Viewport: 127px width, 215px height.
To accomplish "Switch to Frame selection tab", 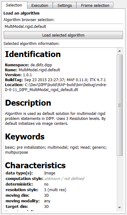I will tap(95, 6).
